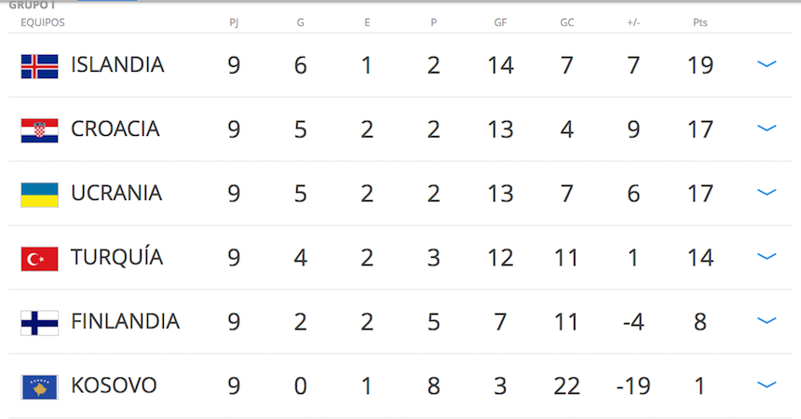Click the Ukraine flag icon
The width and height of the screenshot is (801, 419).
39,194
